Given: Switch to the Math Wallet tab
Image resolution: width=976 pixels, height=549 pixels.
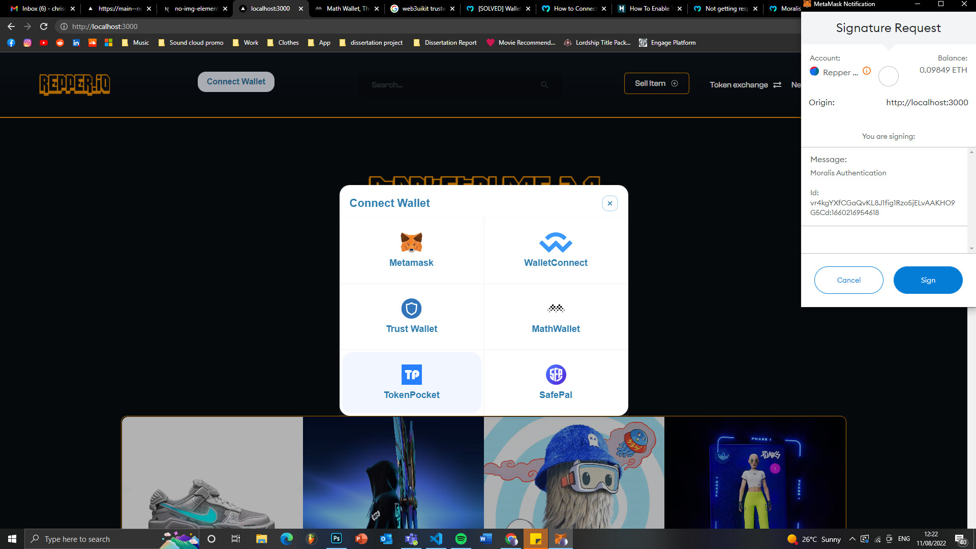Looking at the screenshot, I should pyautogui.click(x=348, y=9).
